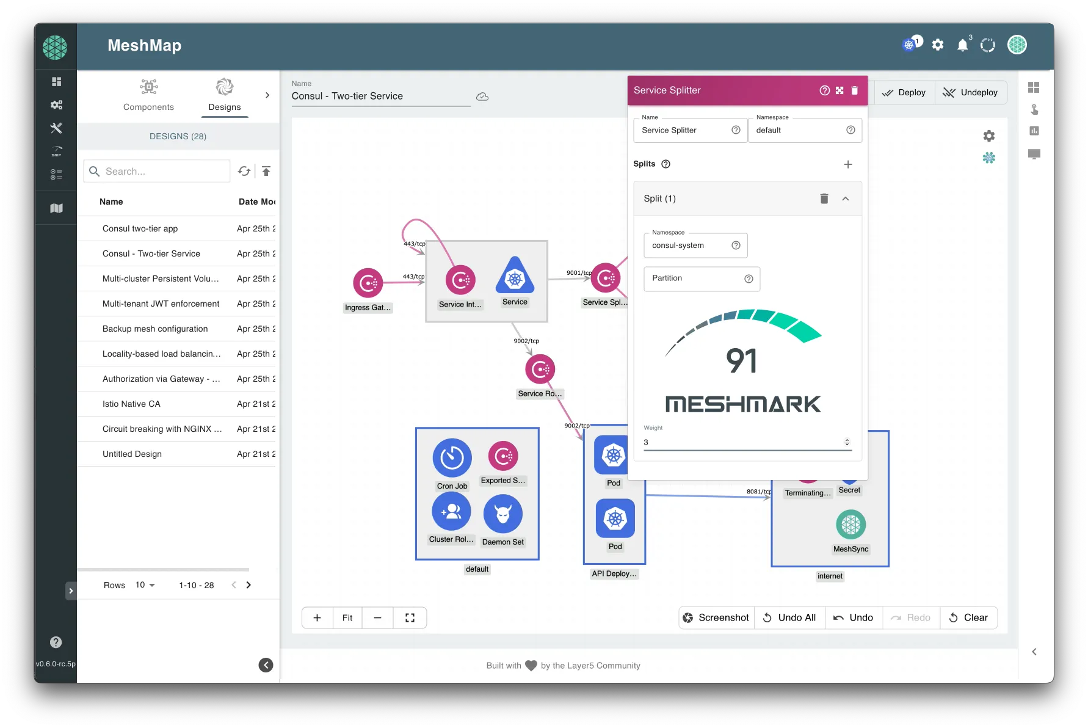Click the Deploy button
The width and height of the screenshot is (1088, 728).
pos(904,93)
